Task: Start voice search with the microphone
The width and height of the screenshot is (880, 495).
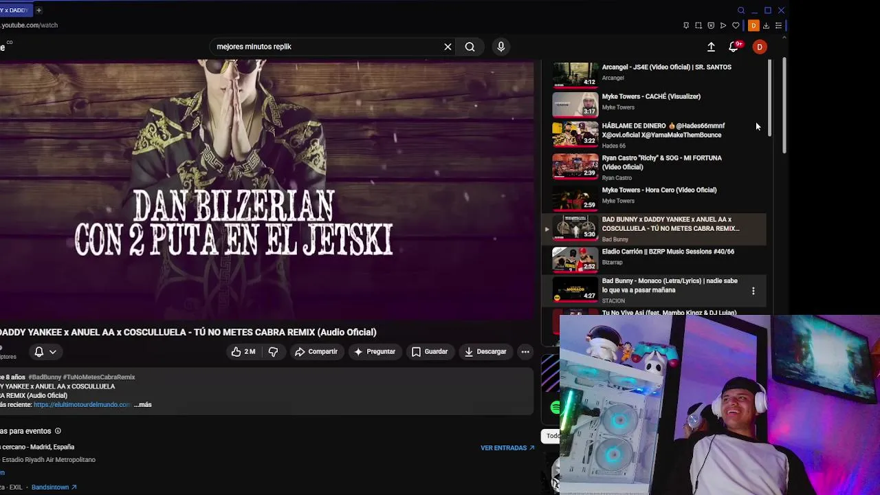Action: [500, 47]
